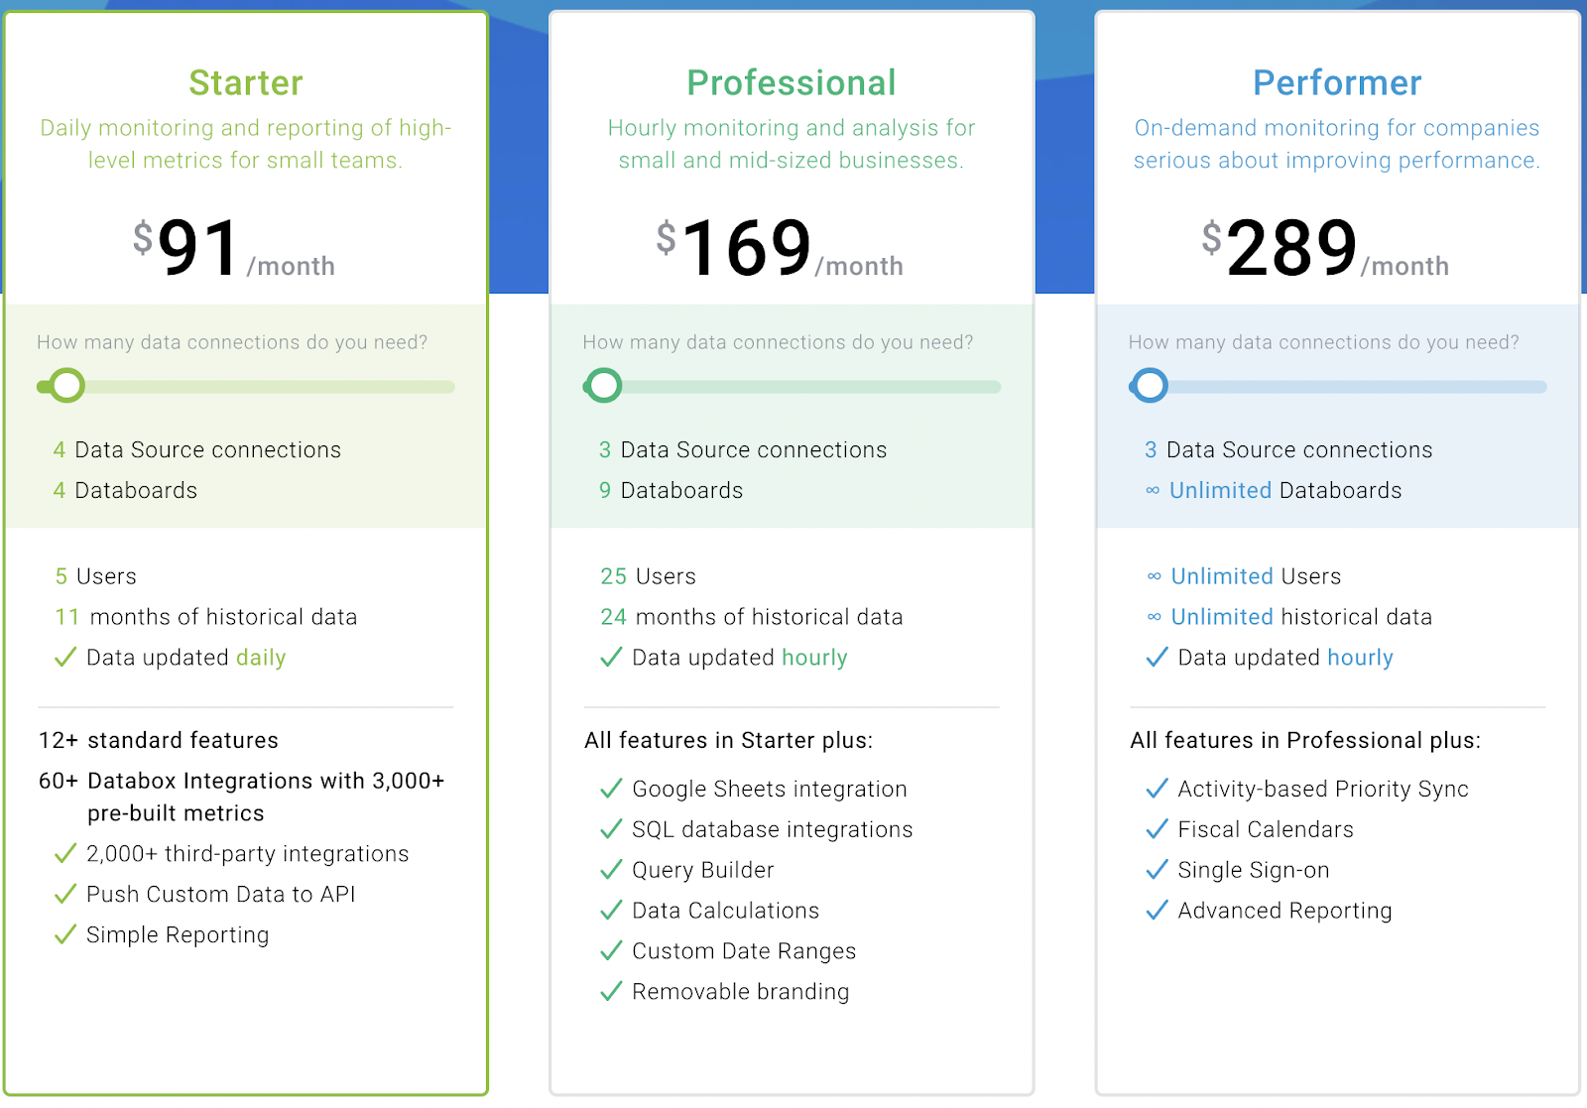
Task: Click checkmark next to Google Sheets integration
Action: 611,789
